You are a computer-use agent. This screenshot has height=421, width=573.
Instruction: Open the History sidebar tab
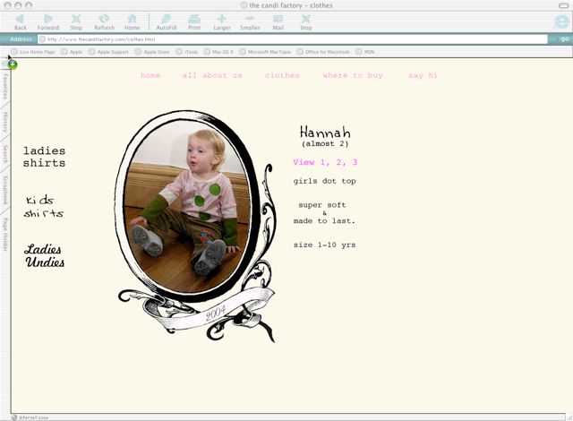coord(5,122)
